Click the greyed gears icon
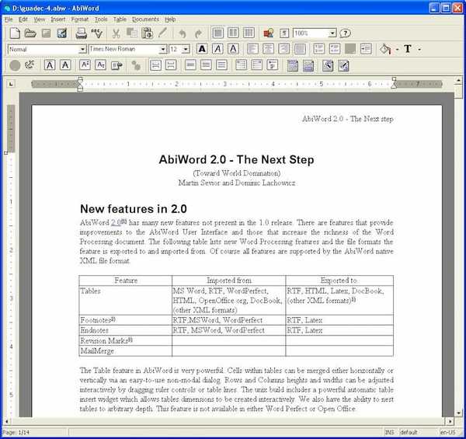Screen dimensions: 466x439 [136, 65]
